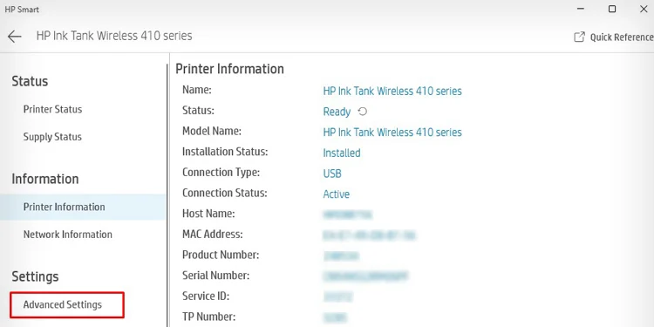Click the Model Name value

392,133
